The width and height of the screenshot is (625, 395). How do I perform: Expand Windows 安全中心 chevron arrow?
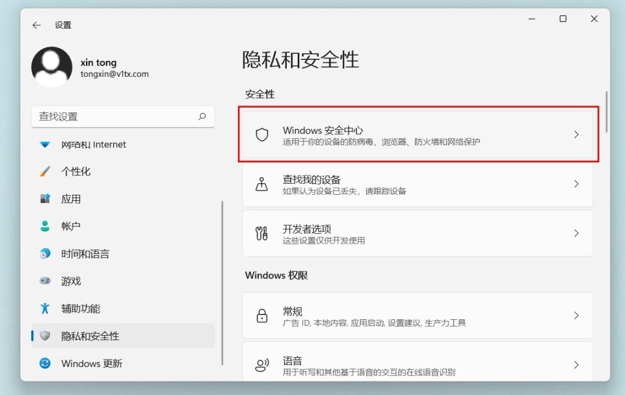[x=576, y=135]
